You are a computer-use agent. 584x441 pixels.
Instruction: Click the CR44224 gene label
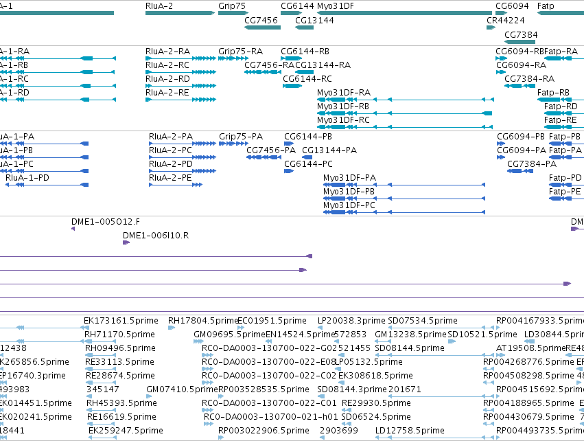(505, 20)
